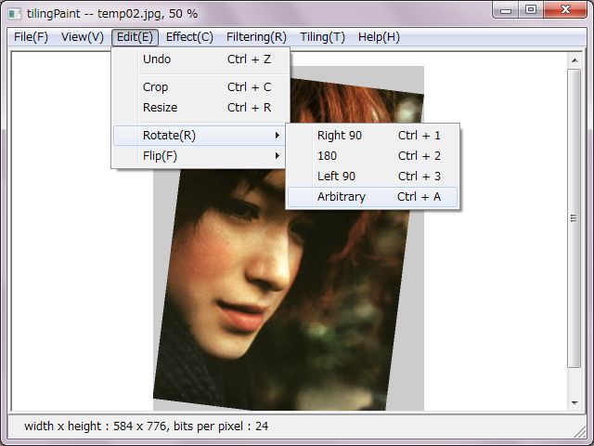594x446 pixels.
Task: Choose the Arbitrary rotation option
Action: click(x=373, y=197)
